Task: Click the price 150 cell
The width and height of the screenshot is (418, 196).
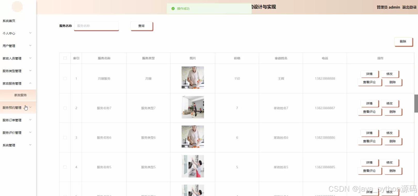Action: click(x=237, y=79)
